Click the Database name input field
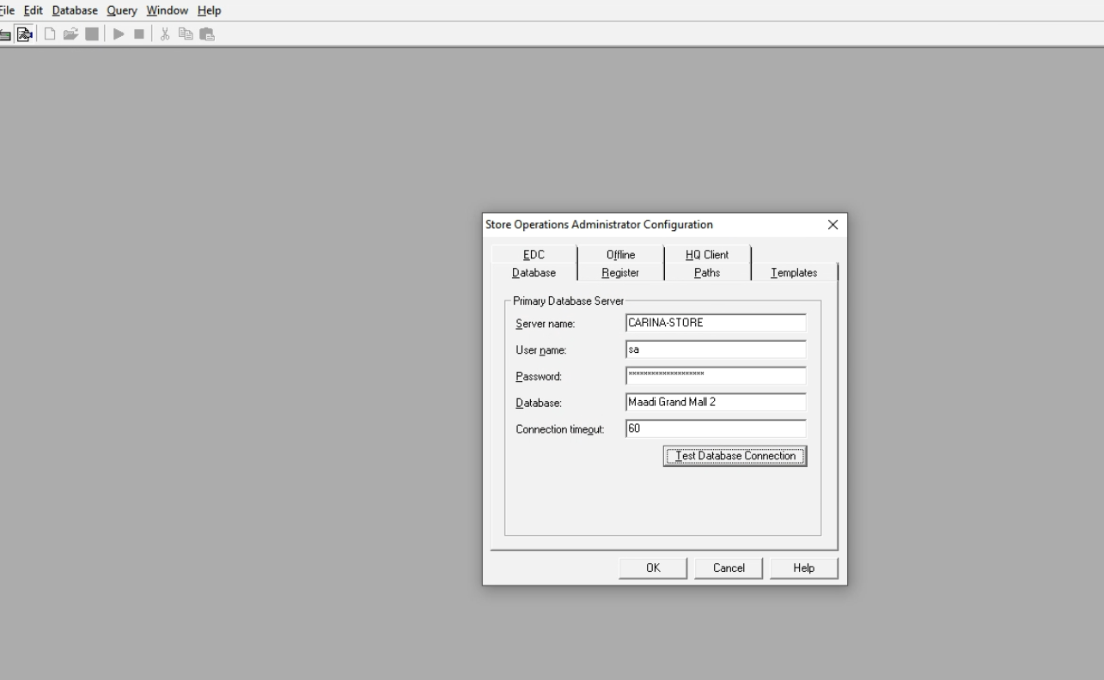 click(716, 402)
